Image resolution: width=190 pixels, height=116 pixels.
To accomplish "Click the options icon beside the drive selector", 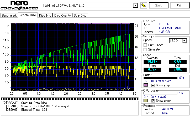I will click(x=143, y=5).
